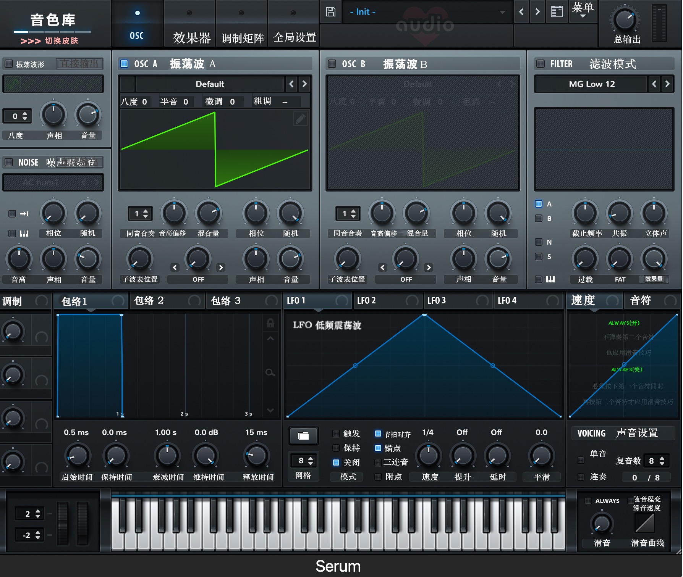The width and height of the screenshot is (683, 577).
Task: Select previous filter type
Action: point(654,84)
